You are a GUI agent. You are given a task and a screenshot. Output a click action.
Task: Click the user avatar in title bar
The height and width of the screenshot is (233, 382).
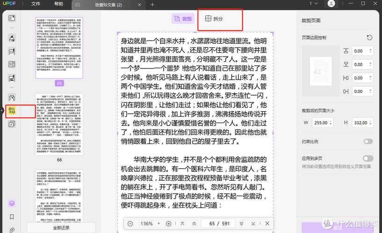331,3
